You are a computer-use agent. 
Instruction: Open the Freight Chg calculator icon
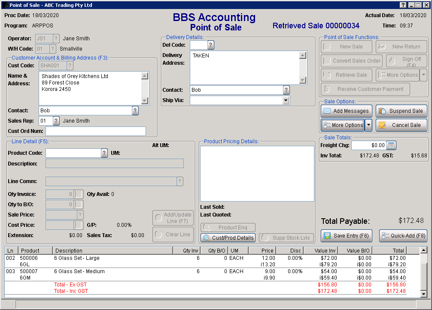pyautogui.click(x=391, y=145)
